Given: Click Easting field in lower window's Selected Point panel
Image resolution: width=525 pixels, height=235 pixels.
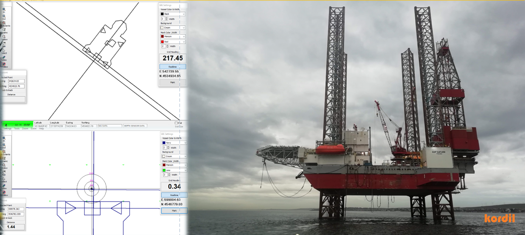Looking at the screenshot, I should click(16, 209).
